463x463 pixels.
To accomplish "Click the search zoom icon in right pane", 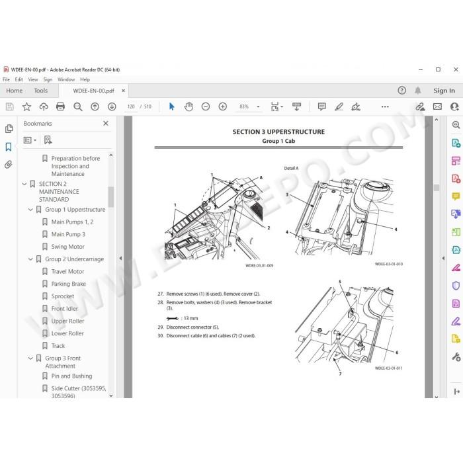I will tap(456, 125).
